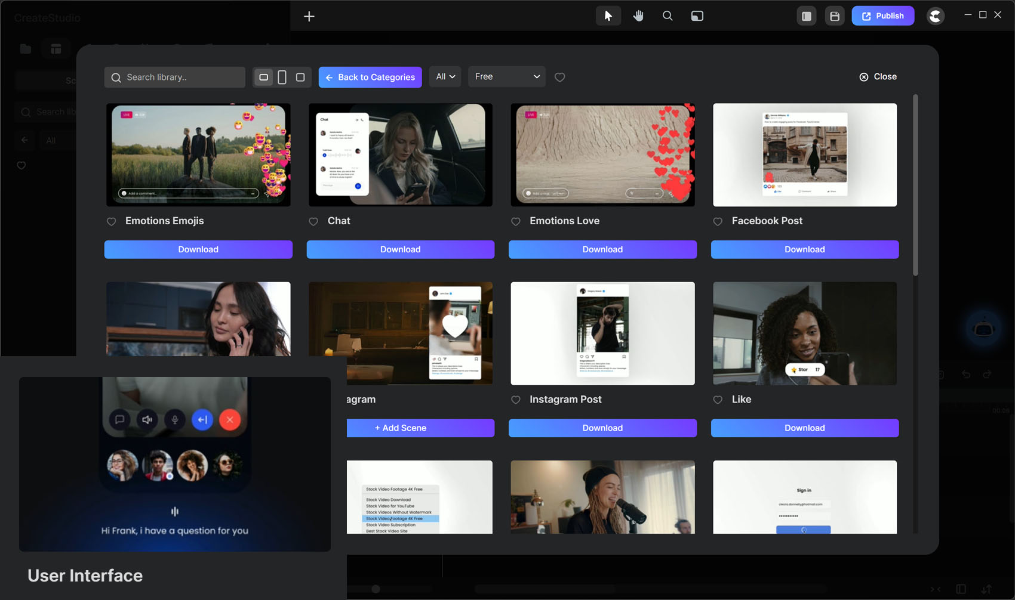The width and height of the screenshot is (1015, 600).
Task: Download the Facebook Post template
Action: coord(804,249)
